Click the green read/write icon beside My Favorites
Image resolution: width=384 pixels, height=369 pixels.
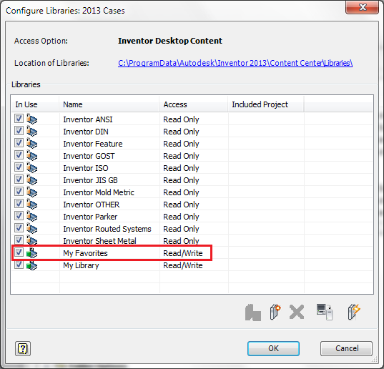(x=32, y=252)
